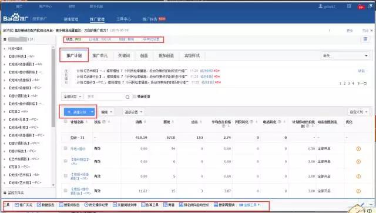This screenshot has height=213, width=376.
Task: Check the checkbox of the 5 impressions row
Action: tap(65, 176)
